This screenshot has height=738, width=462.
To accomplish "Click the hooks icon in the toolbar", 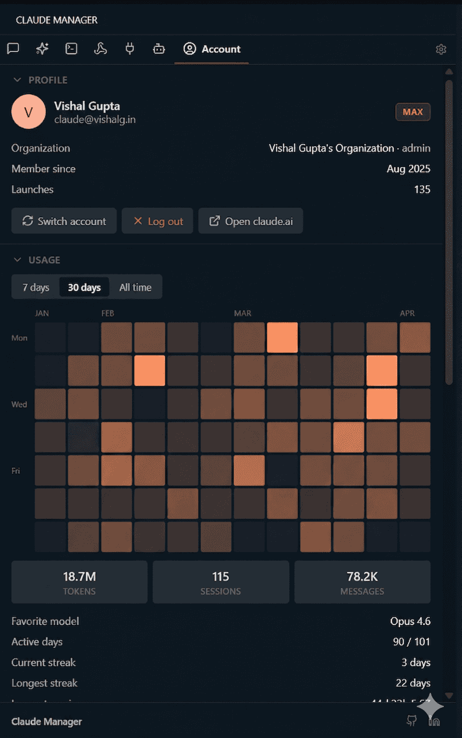I will [x=100, y=48].
